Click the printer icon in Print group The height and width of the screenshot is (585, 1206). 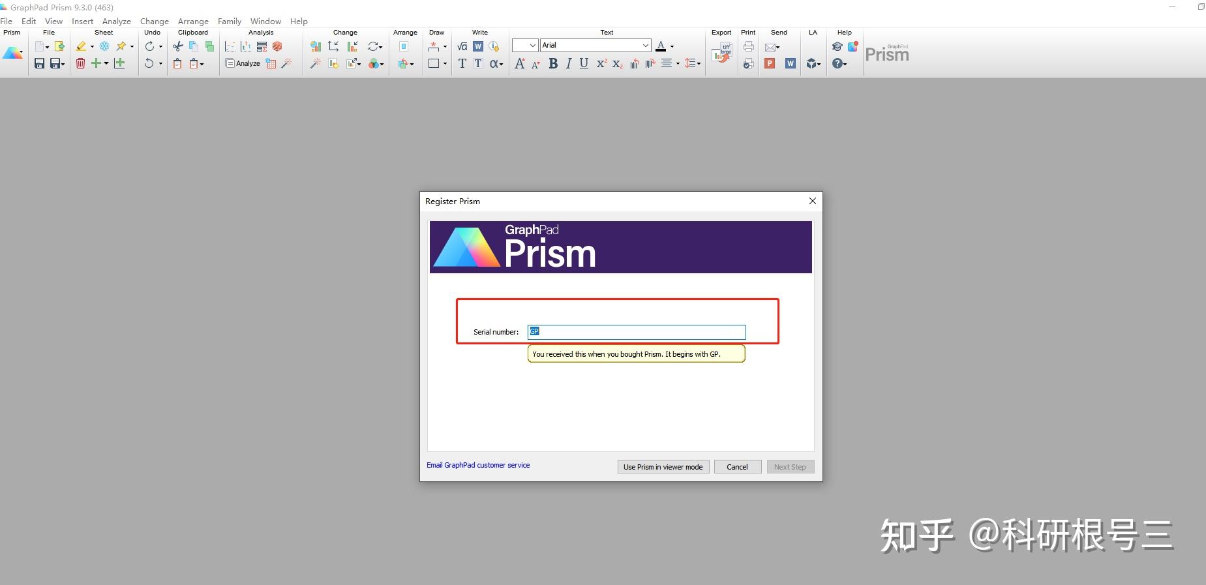[749, 46]
